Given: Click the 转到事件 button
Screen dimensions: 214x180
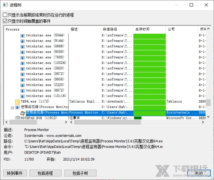Looking at the screenshot, I should pos(15,173).
